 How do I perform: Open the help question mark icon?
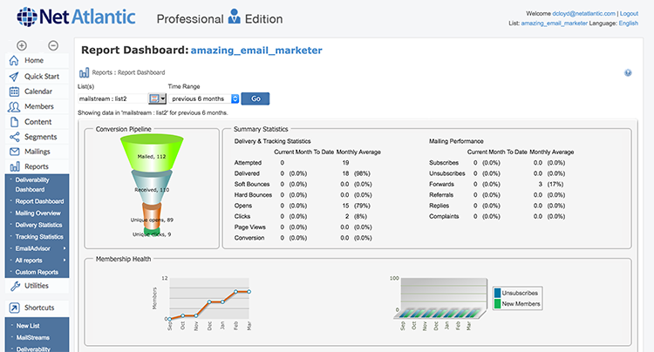(x=628, y=73)
